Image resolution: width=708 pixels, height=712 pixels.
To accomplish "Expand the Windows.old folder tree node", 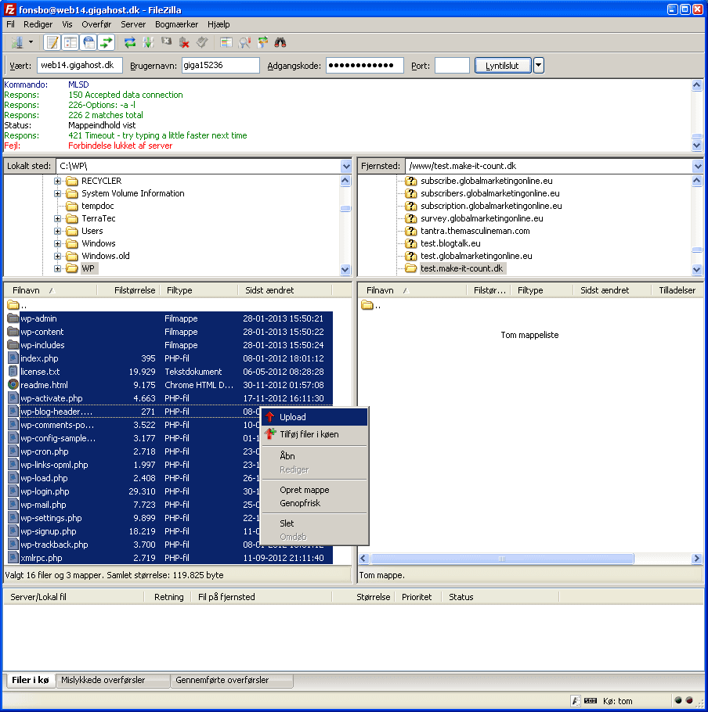I will (x=58, y=256).
